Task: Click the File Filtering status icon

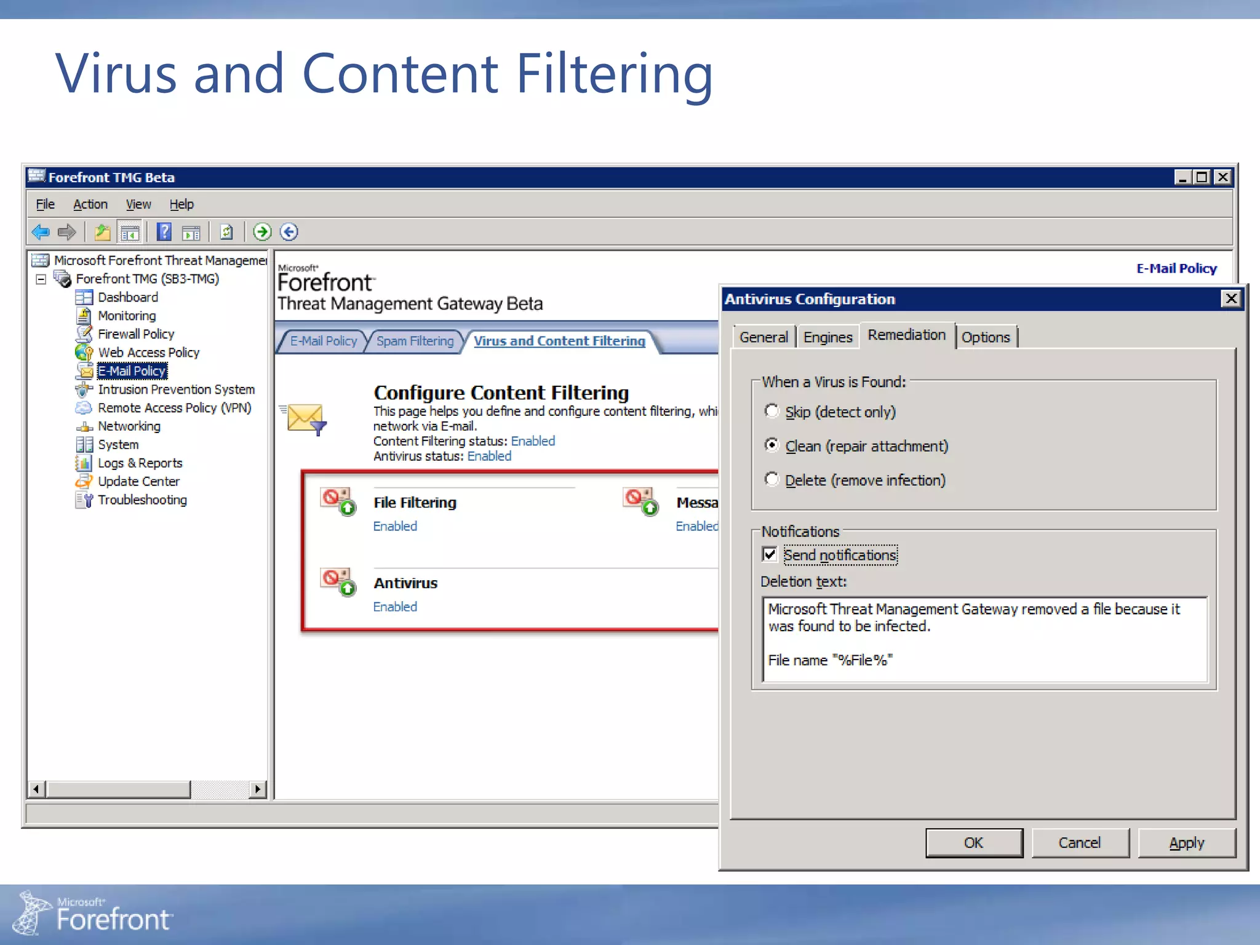Action: coord(338,501)
